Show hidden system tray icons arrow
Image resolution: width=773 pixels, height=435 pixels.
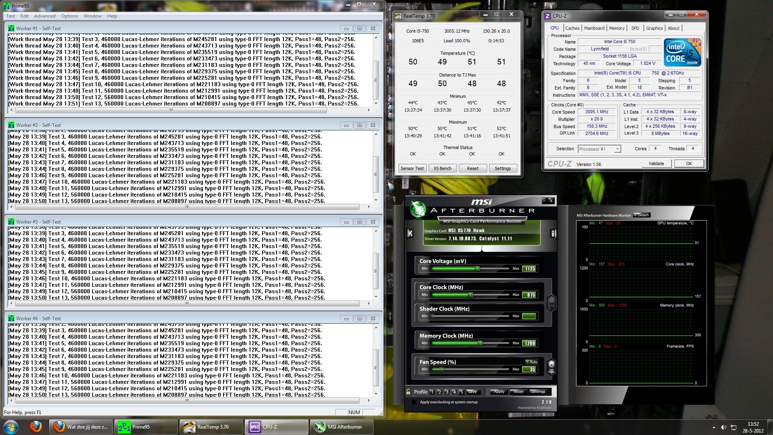point(714,427)
